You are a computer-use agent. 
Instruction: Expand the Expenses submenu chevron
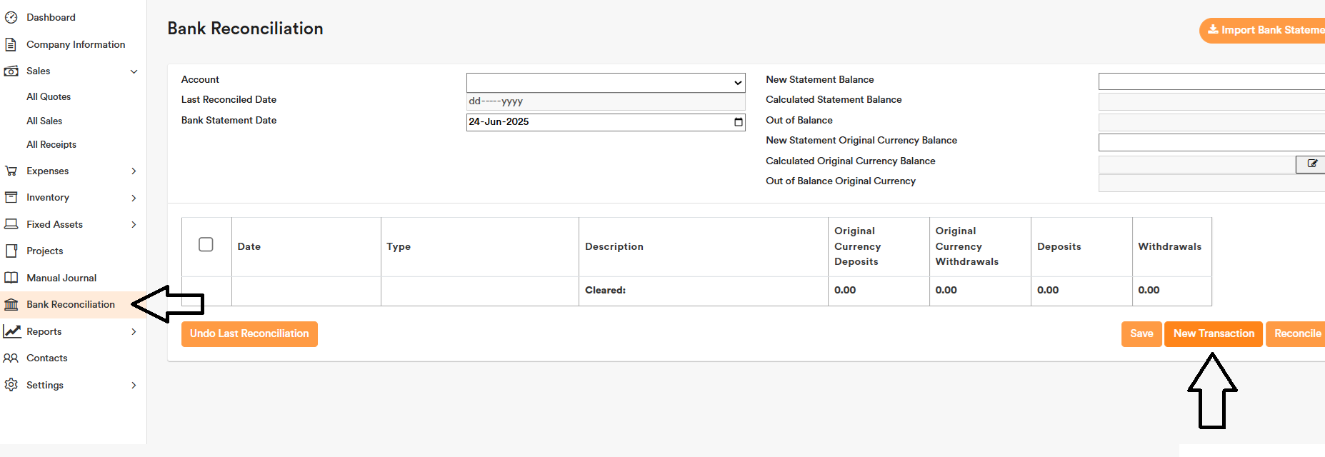134,171
